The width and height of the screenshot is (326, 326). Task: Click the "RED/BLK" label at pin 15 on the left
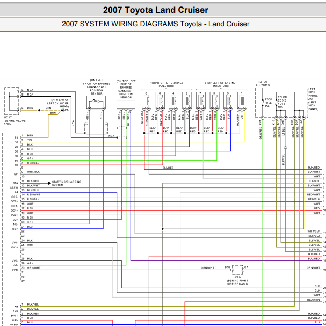coord(33,199)
